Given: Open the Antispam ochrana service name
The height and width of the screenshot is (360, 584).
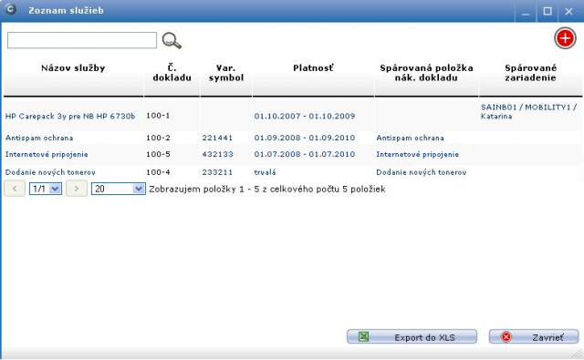Looking at the screenshot, I should pos(39,138).
